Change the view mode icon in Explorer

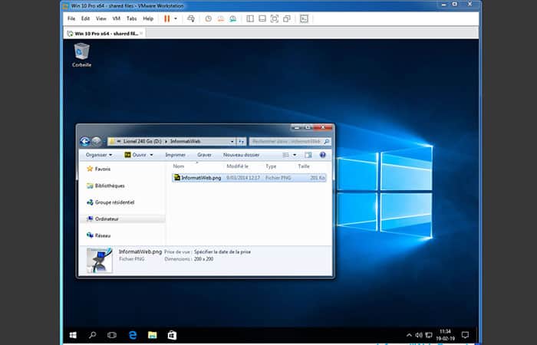tap(285, 155)
